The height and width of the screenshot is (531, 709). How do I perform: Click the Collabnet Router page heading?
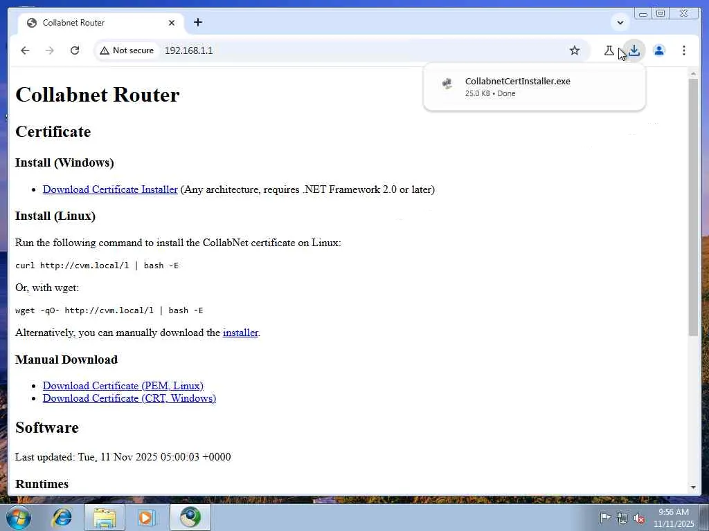(x=97, y=95)
